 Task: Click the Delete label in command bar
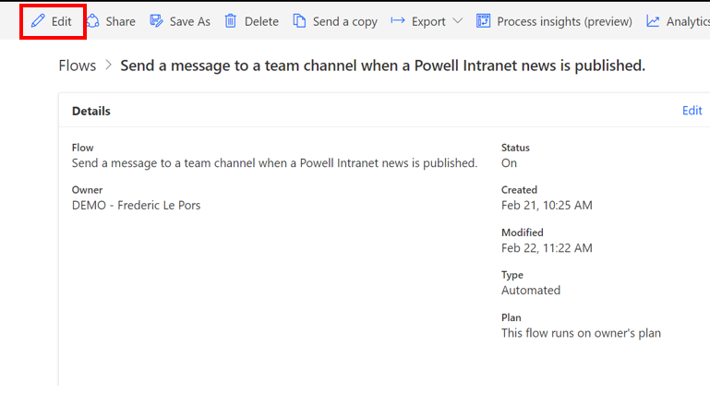pyautogui.click(x=261, y=21)
